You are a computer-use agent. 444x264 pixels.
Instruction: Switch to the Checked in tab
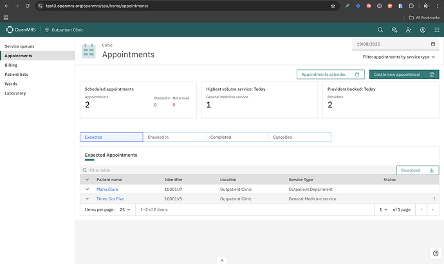tap(174, 137)
